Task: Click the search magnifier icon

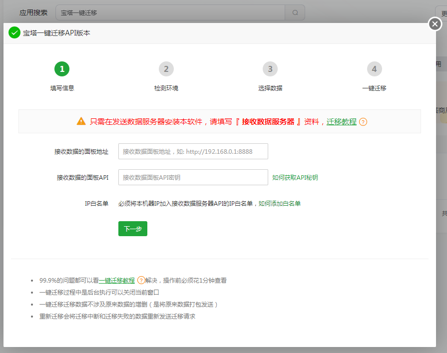Action: (295, 13)
